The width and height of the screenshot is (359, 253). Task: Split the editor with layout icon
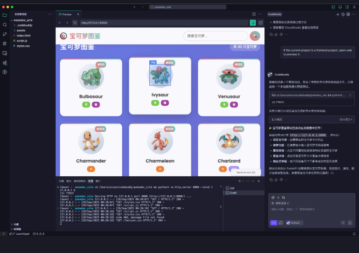coord(254,14)
